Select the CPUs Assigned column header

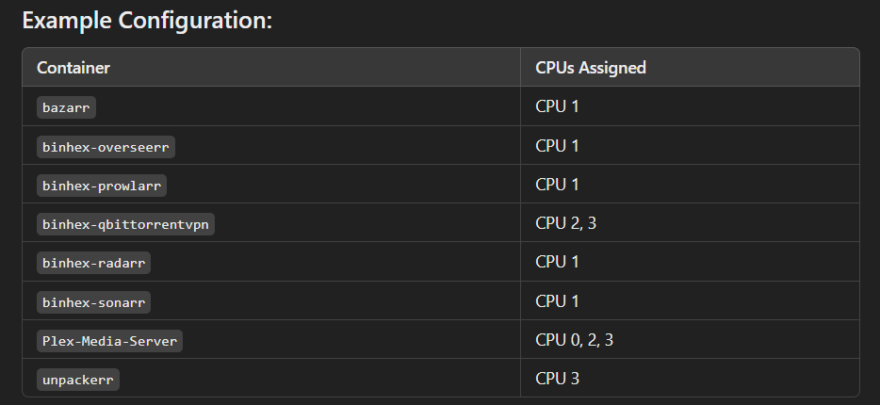tap(591, 67)
